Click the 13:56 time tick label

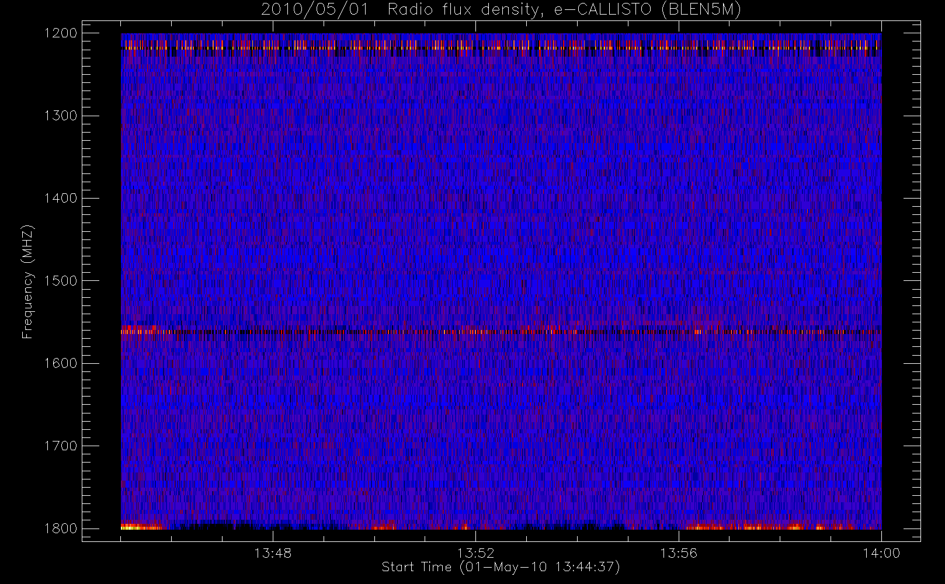pos(679,553)
